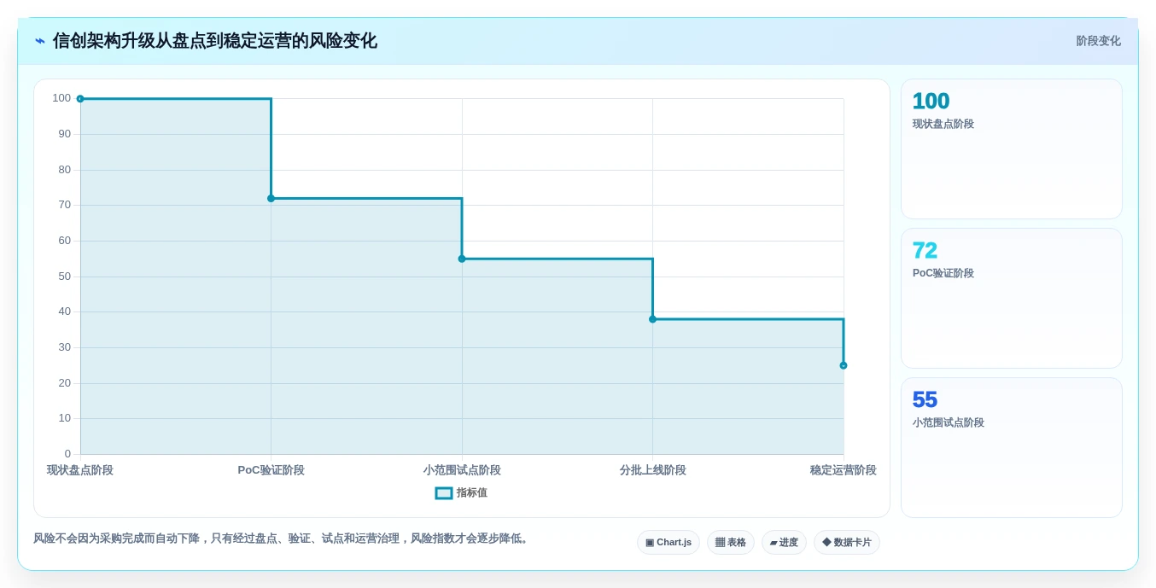Open the card showing value 100
Viewport: 1156px width, 588px height.
point(1012,149)
